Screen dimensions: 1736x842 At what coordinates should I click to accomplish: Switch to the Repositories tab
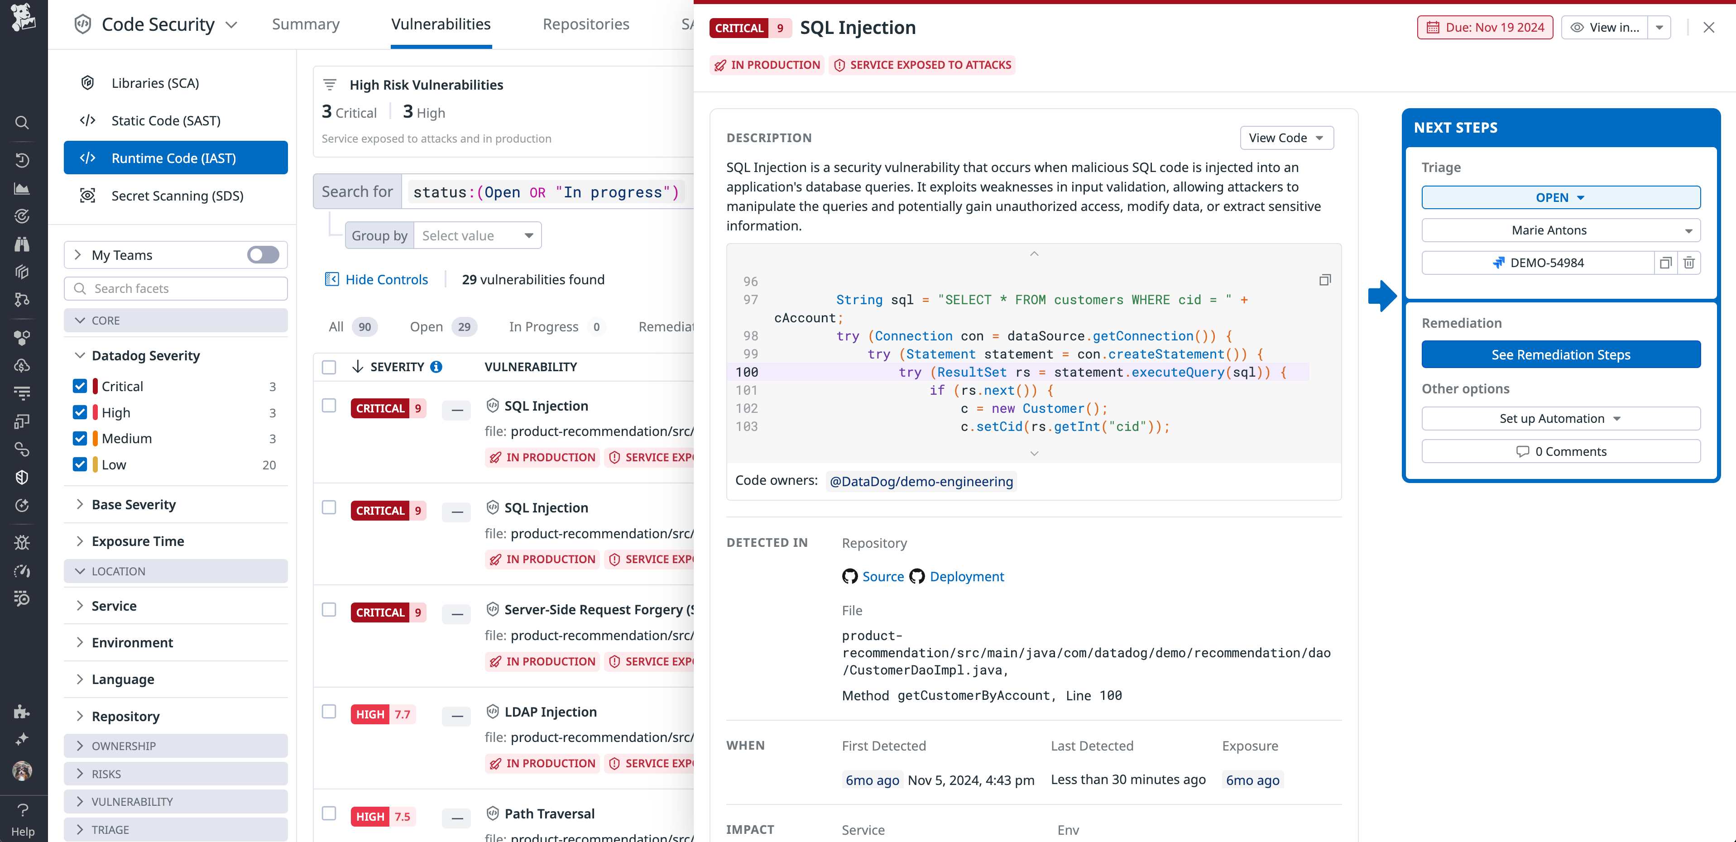585,24
